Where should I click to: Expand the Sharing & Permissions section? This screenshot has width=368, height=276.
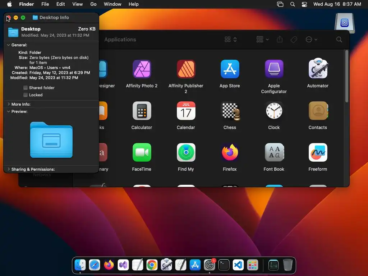point(9,169)
